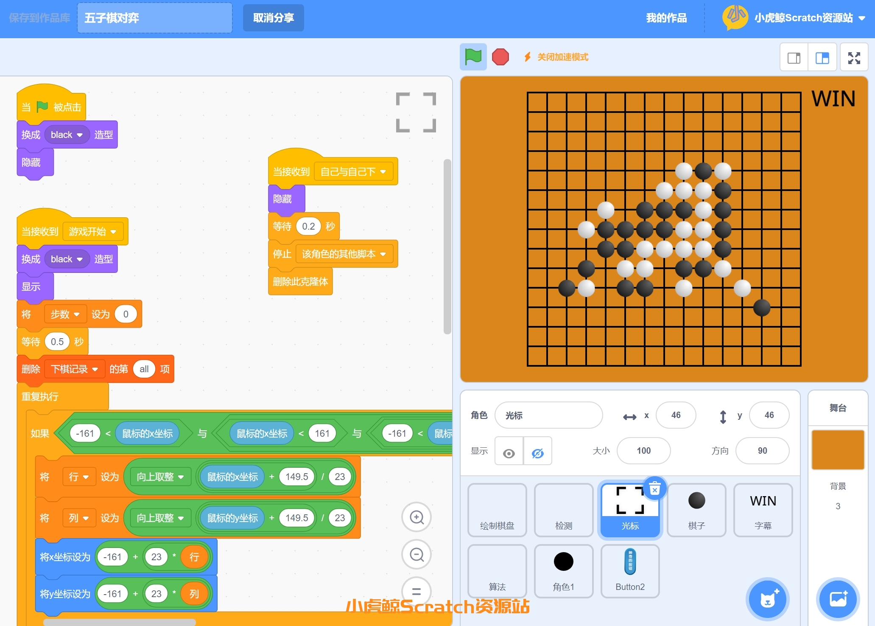The image size is (875, 626).
Task: Click the 当绿旗被点击 hat block
Action: (51, 103)
